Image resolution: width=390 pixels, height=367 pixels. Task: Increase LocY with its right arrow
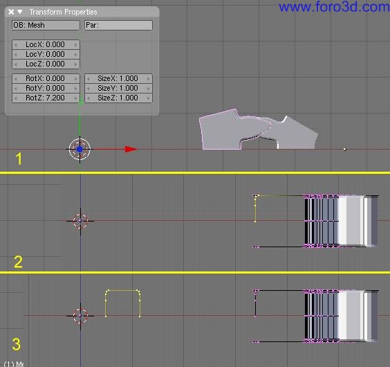[75, 54]
